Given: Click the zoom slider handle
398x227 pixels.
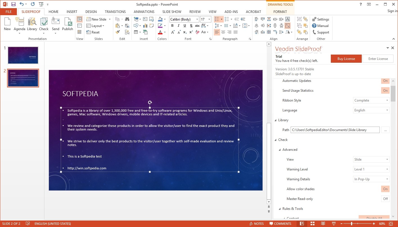Looking at the screenshot, I should (x=351, y=224).
